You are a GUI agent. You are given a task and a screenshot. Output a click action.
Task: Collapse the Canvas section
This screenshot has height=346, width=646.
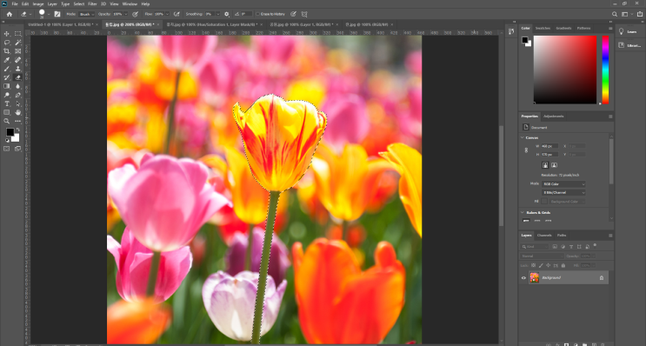coord(522,137)
